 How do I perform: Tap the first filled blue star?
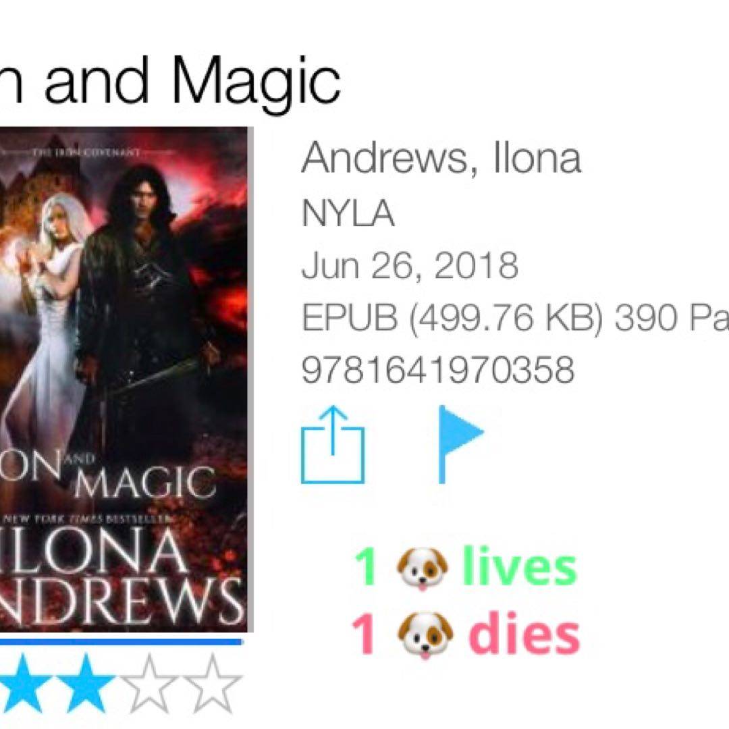(23, 684)
